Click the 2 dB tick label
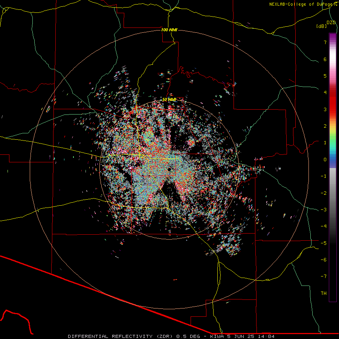Viewport: 339px width, 339px height. click(x=325, y=126)
